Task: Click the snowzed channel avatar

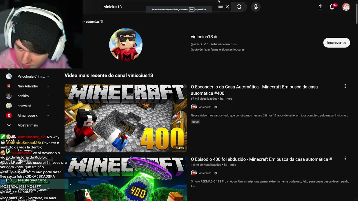Action: coord(9,106)
